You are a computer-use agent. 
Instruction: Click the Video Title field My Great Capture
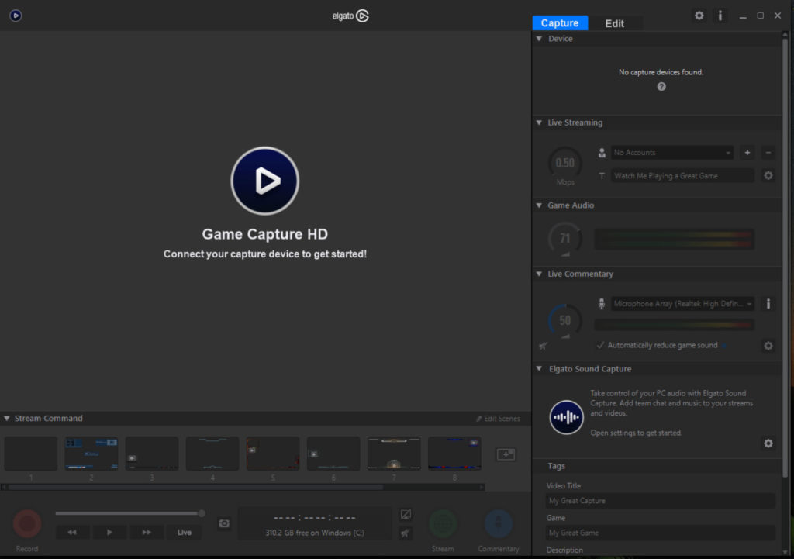661,501
